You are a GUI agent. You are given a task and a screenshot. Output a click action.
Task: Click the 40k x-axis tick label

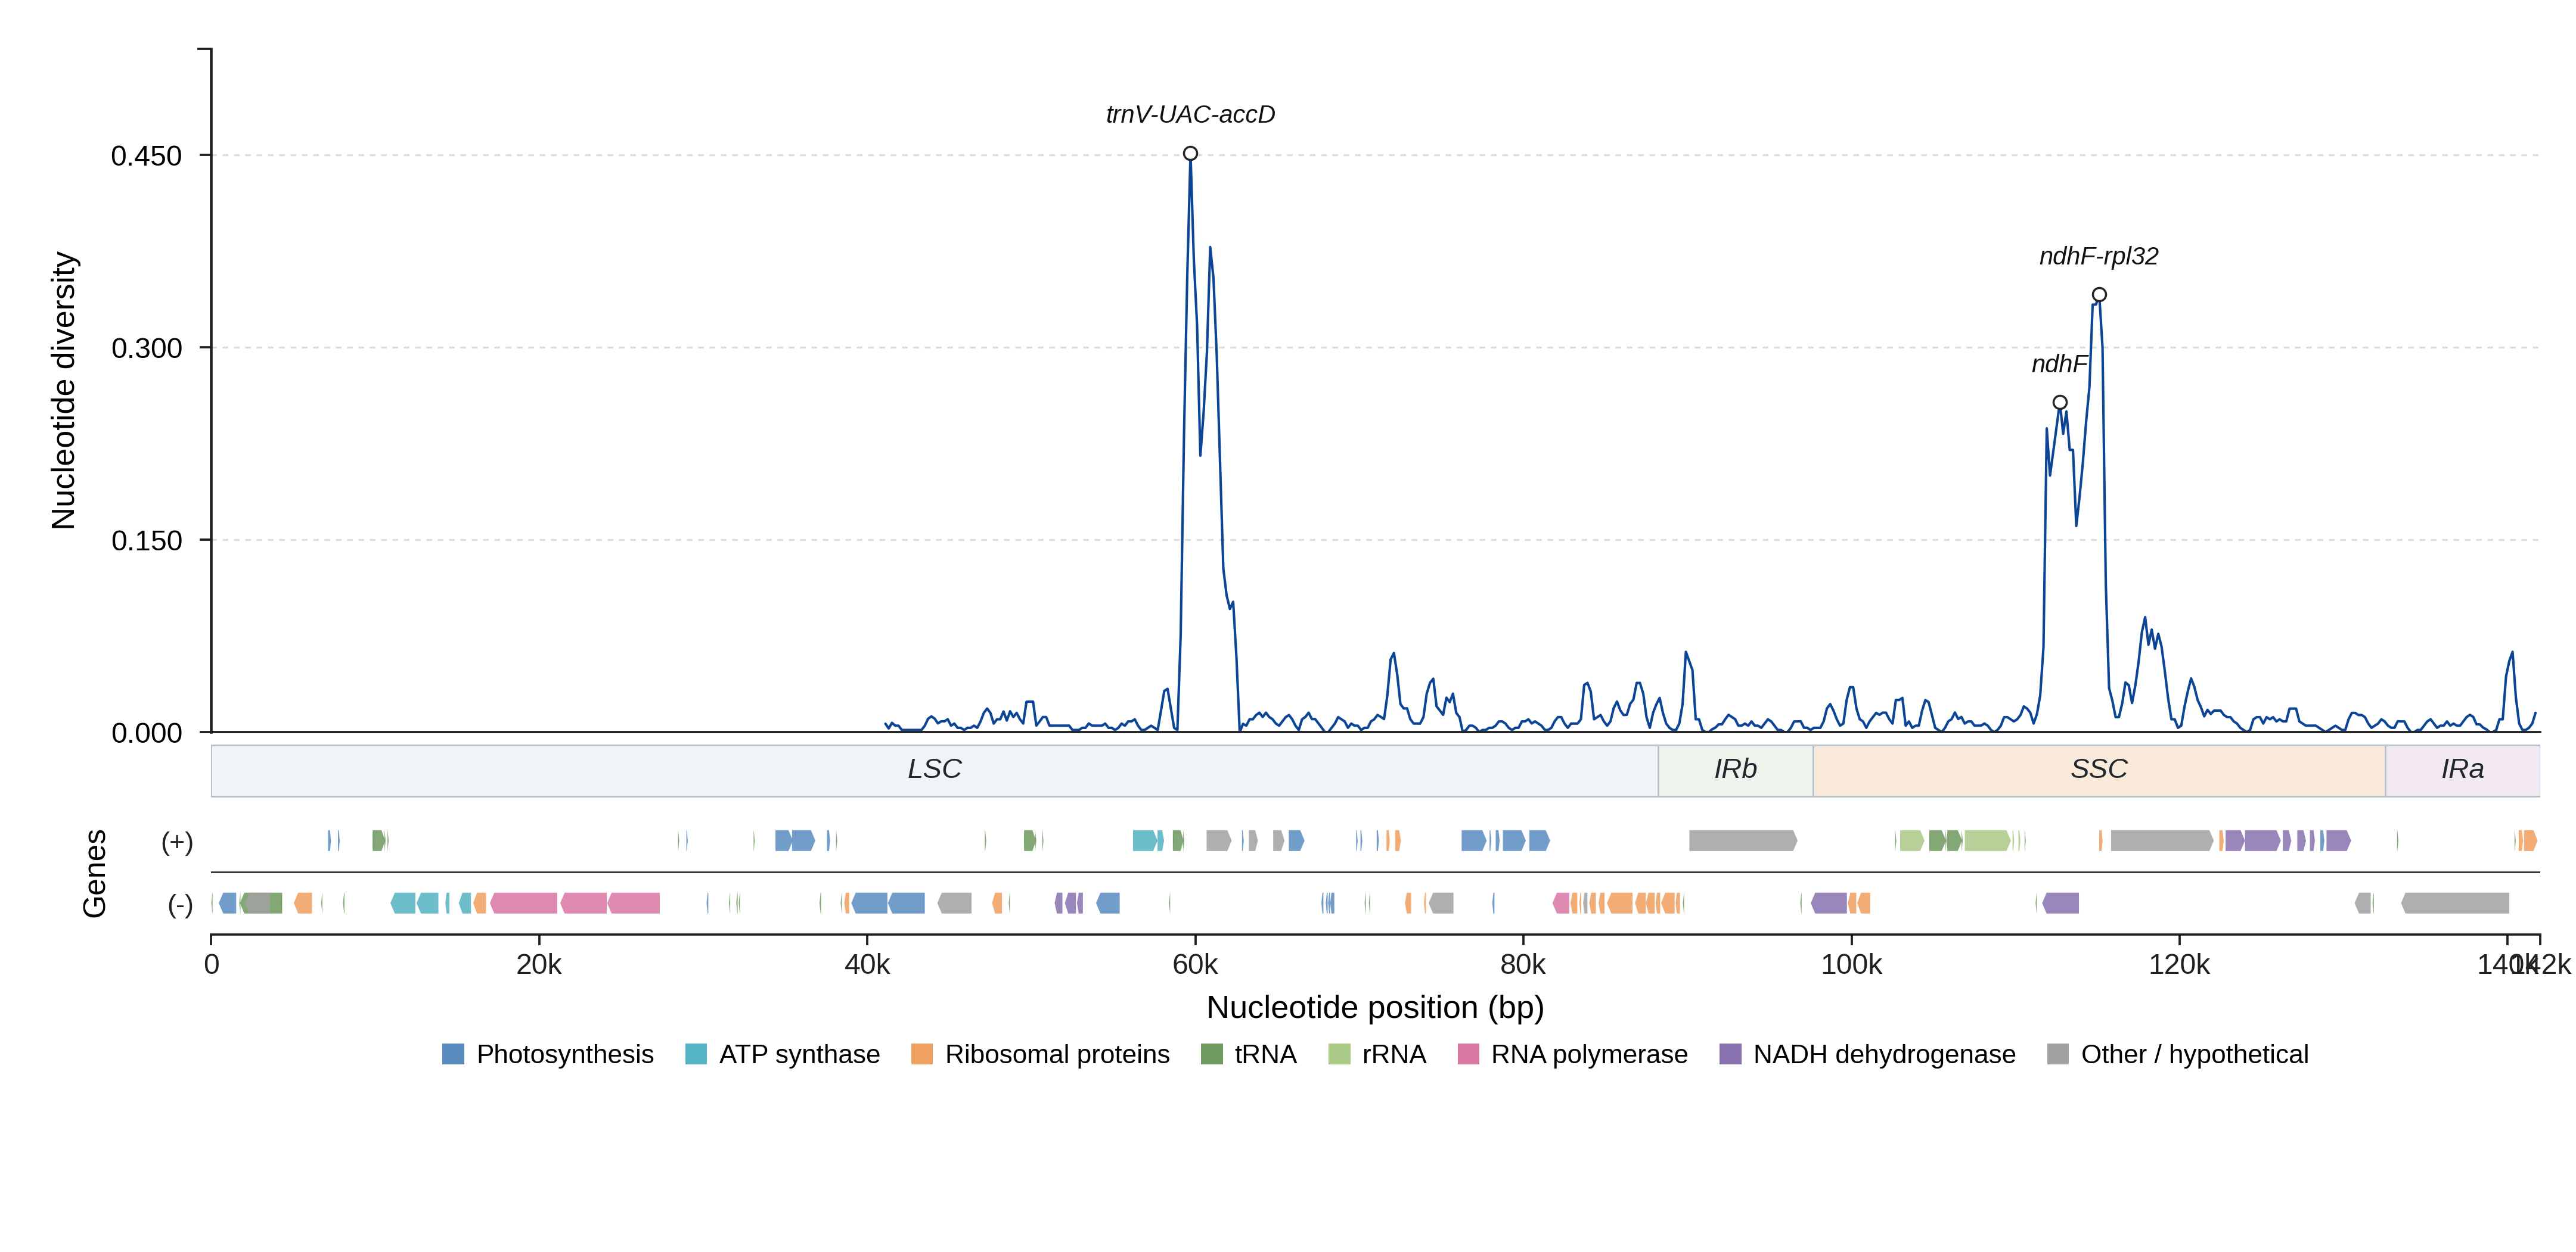coord(867,966)
